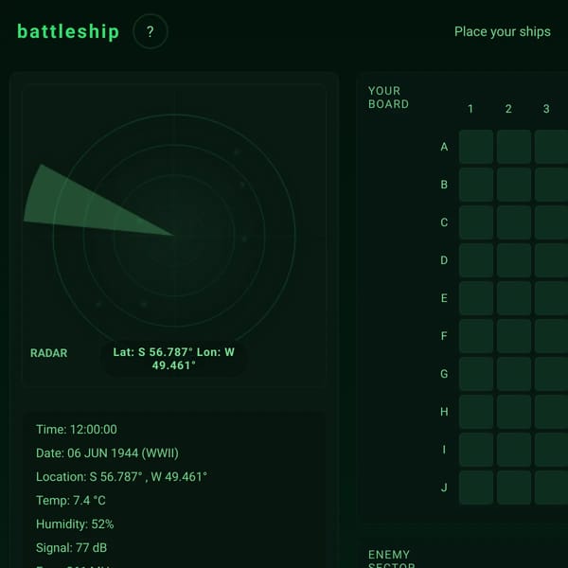Click the battleship title logo
The width and height of the screenshot is (568, 568).
(x=68, y=31)
